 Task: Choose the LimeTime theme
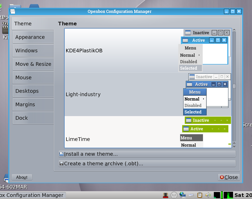pyautogui.click(x=148, y=132)
